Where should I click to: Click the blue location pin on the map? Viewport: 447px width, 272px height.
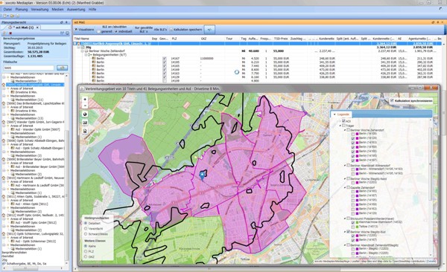pos(203,175)
